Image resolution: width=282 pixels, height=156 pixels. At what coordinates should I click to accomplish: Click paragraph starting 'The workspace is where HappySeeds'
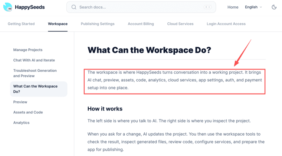[x=175, y=80]
